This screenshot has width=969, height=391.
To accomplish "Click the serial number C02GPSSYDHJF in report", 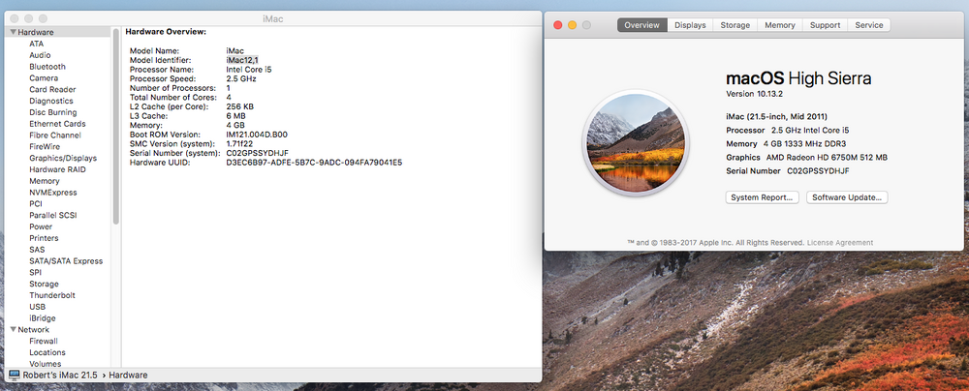I will 258,153.
